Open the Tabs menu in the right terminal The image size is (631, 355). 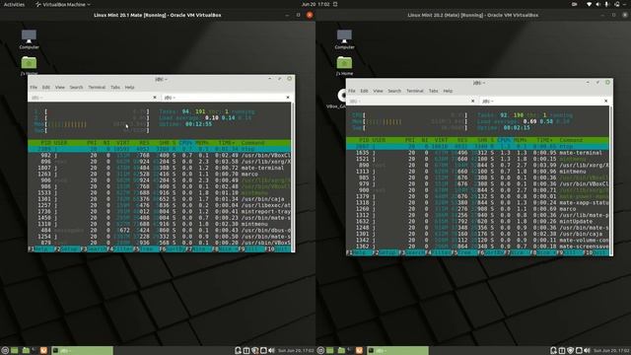tap(434, 91)
